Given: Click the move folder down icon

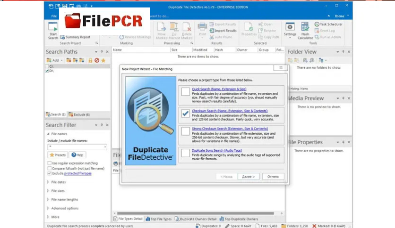Looking at the screenshot, I should click(82, 60).
